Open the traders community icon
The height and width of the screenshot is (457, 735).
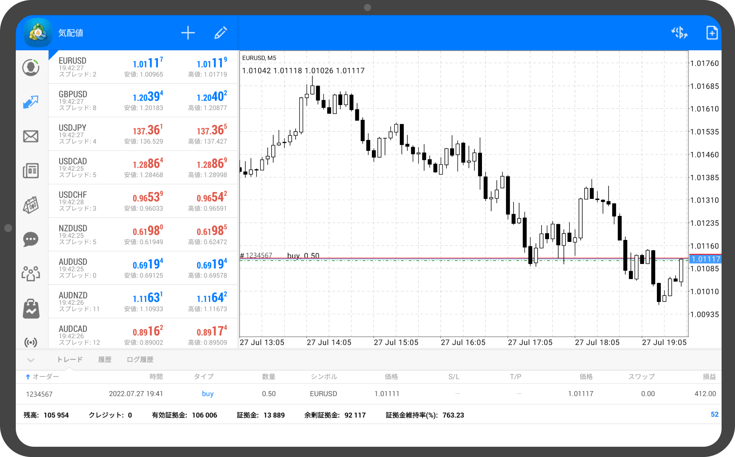coord(31,273)
